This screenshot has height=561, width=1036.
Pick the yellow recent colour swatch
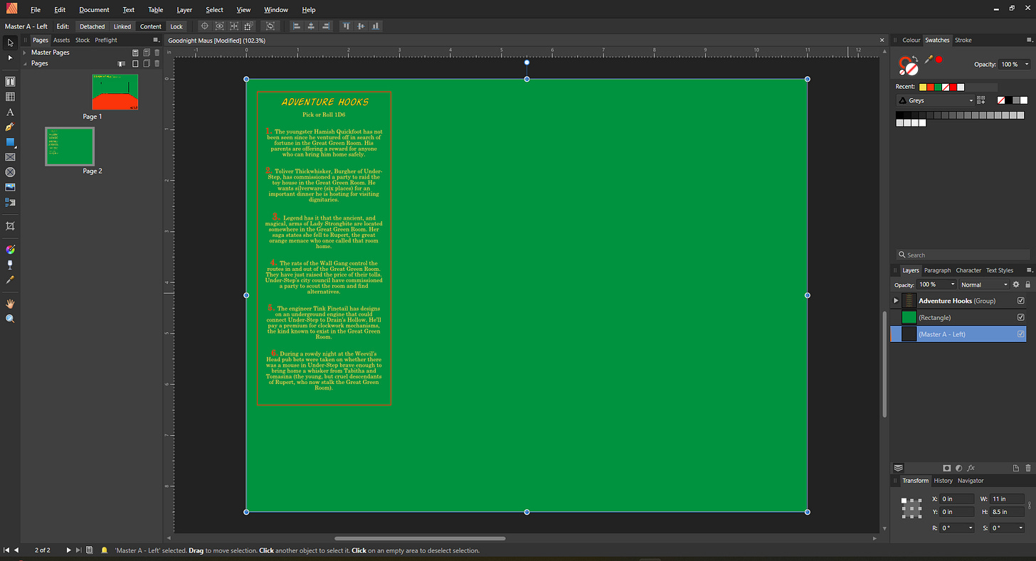[923, 87]
